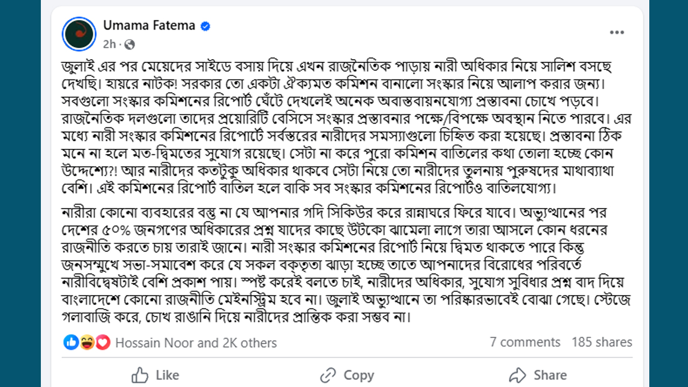Click the blue thumbs-up reaction emoji
Screen dimensions: 688x387
71,342
